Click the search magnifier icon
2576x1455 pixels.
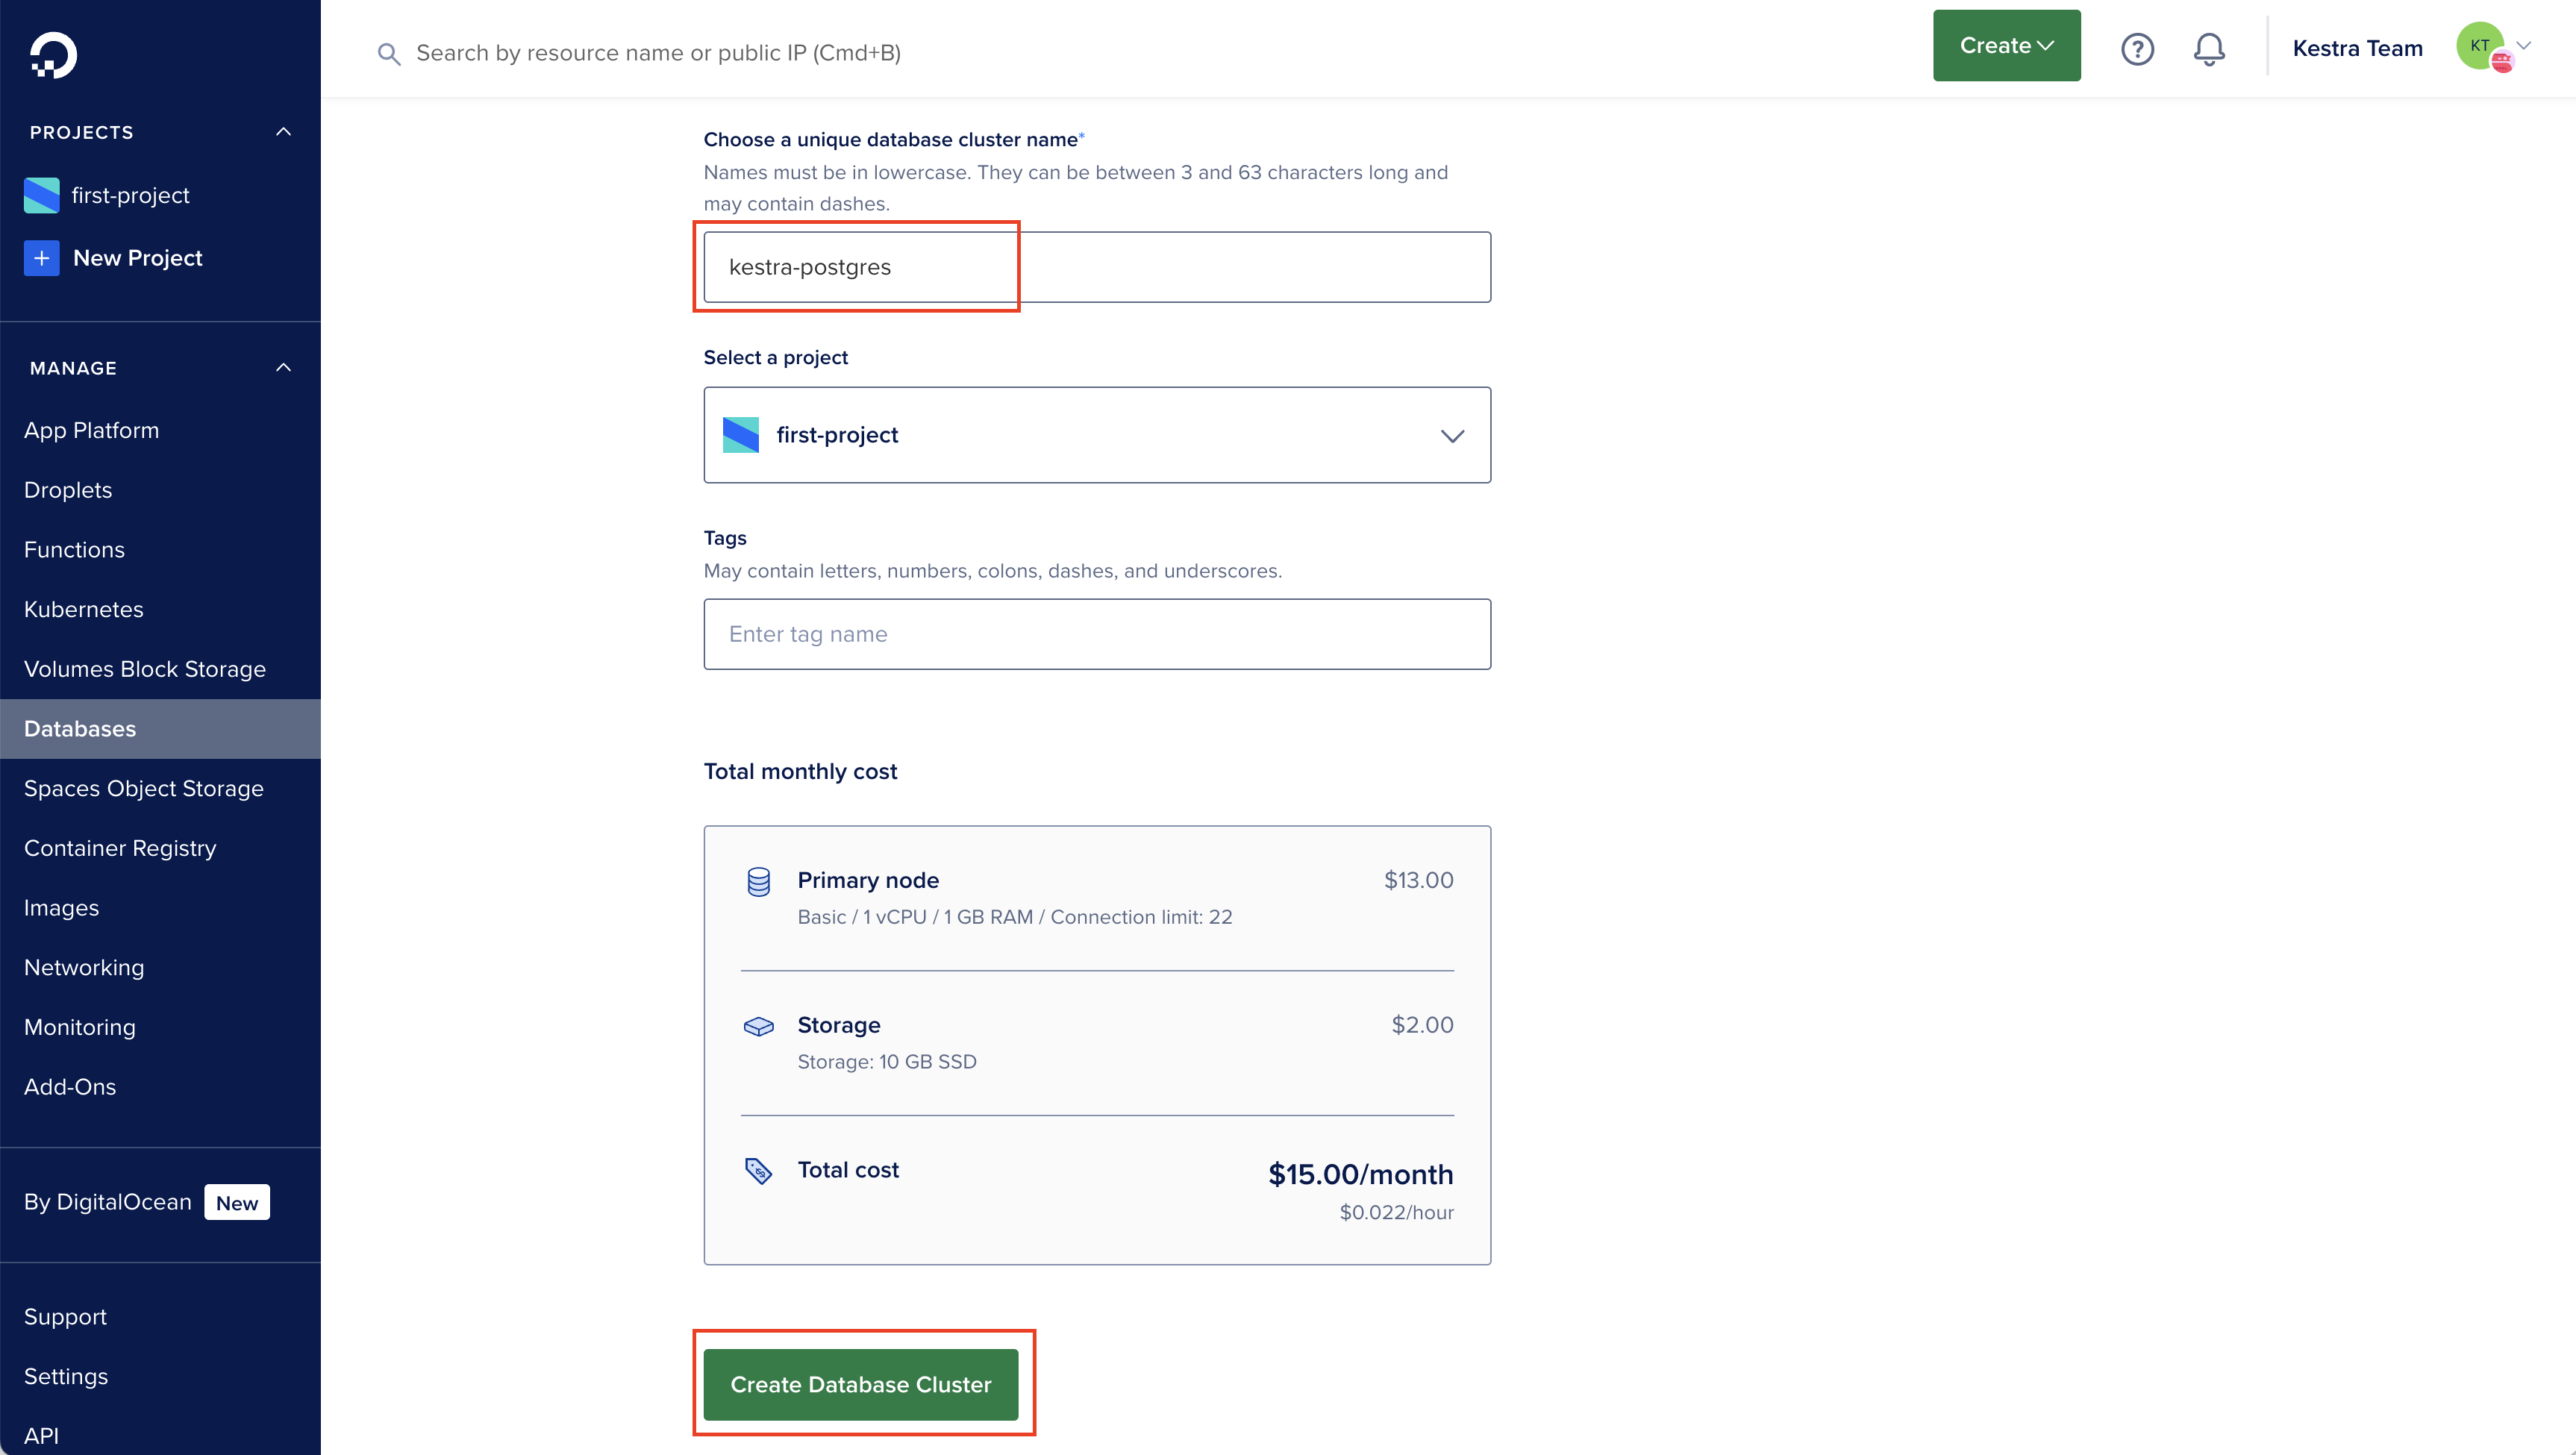tap(389, 54)
